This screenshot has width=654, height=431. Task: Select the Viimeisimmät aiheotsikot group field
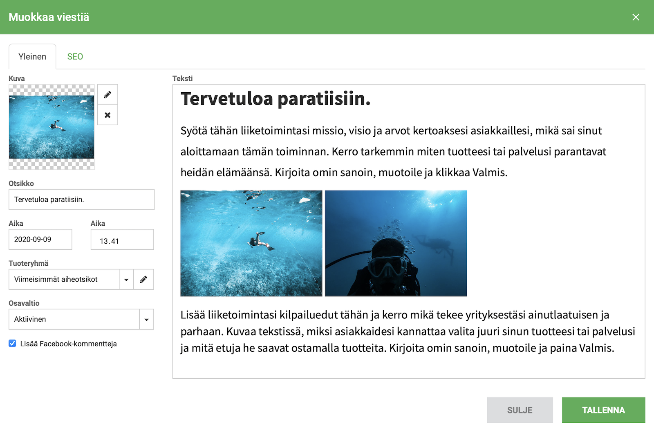64,280
